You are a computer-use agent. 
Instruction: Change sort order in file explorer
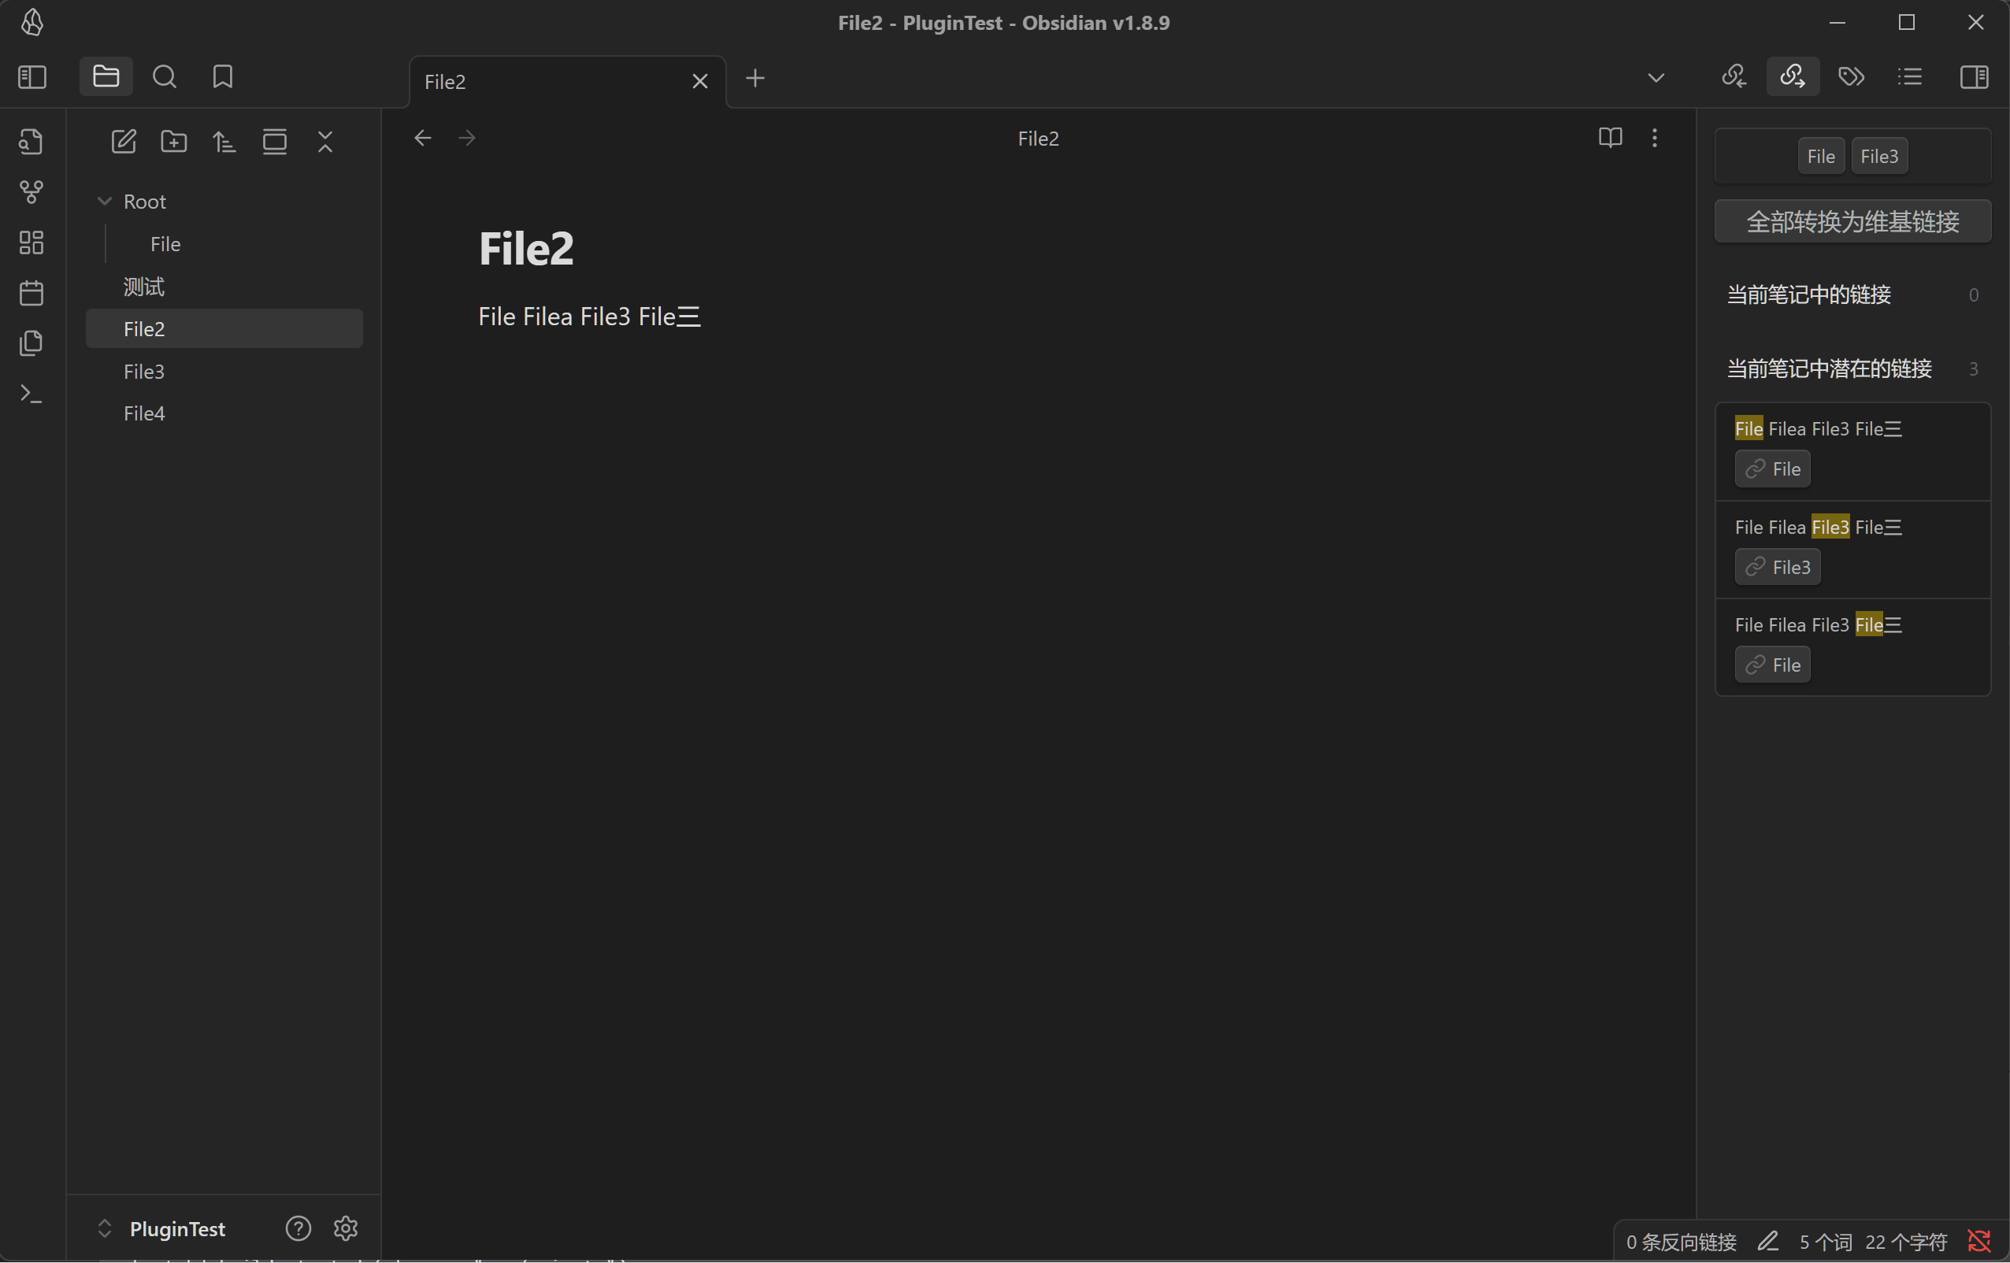224,141
